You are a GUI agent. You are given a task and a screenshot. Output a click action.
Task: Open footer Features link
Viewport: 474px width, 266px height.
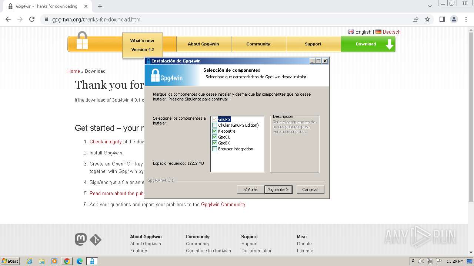pyautogui.click(x=139, y=251)
